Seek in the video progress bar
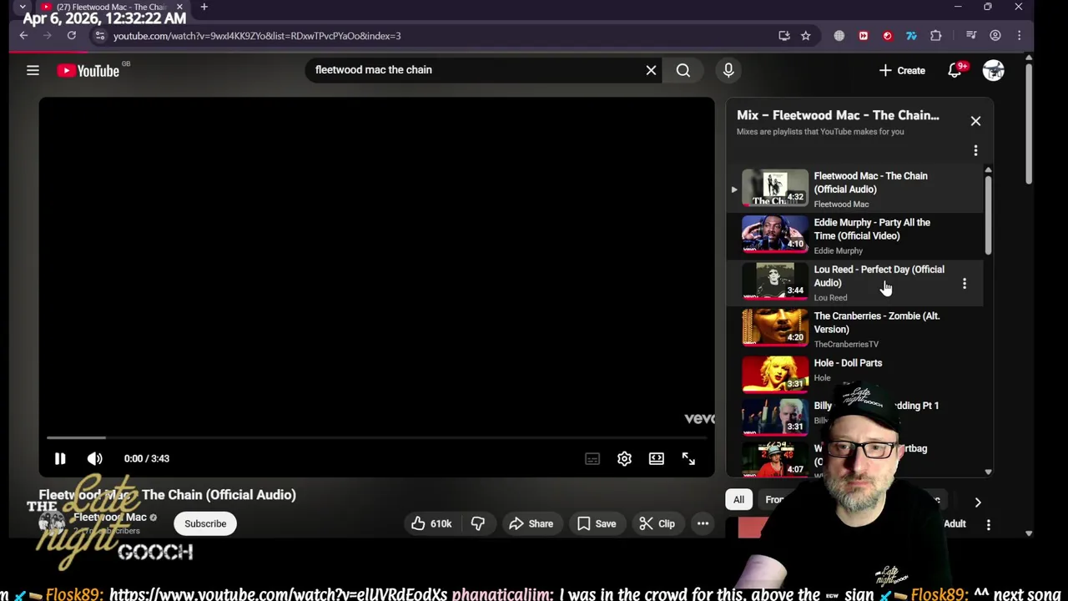The height and width of the screenshot is (601, 1068). coord(376,437)
